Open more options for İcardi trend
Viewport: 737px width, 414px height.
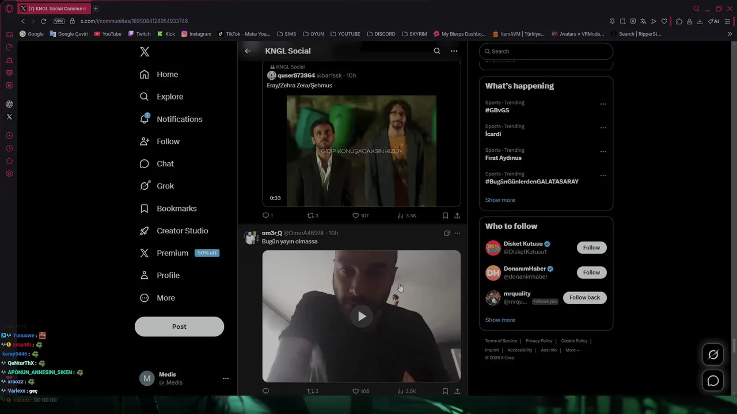pos(603,128)
